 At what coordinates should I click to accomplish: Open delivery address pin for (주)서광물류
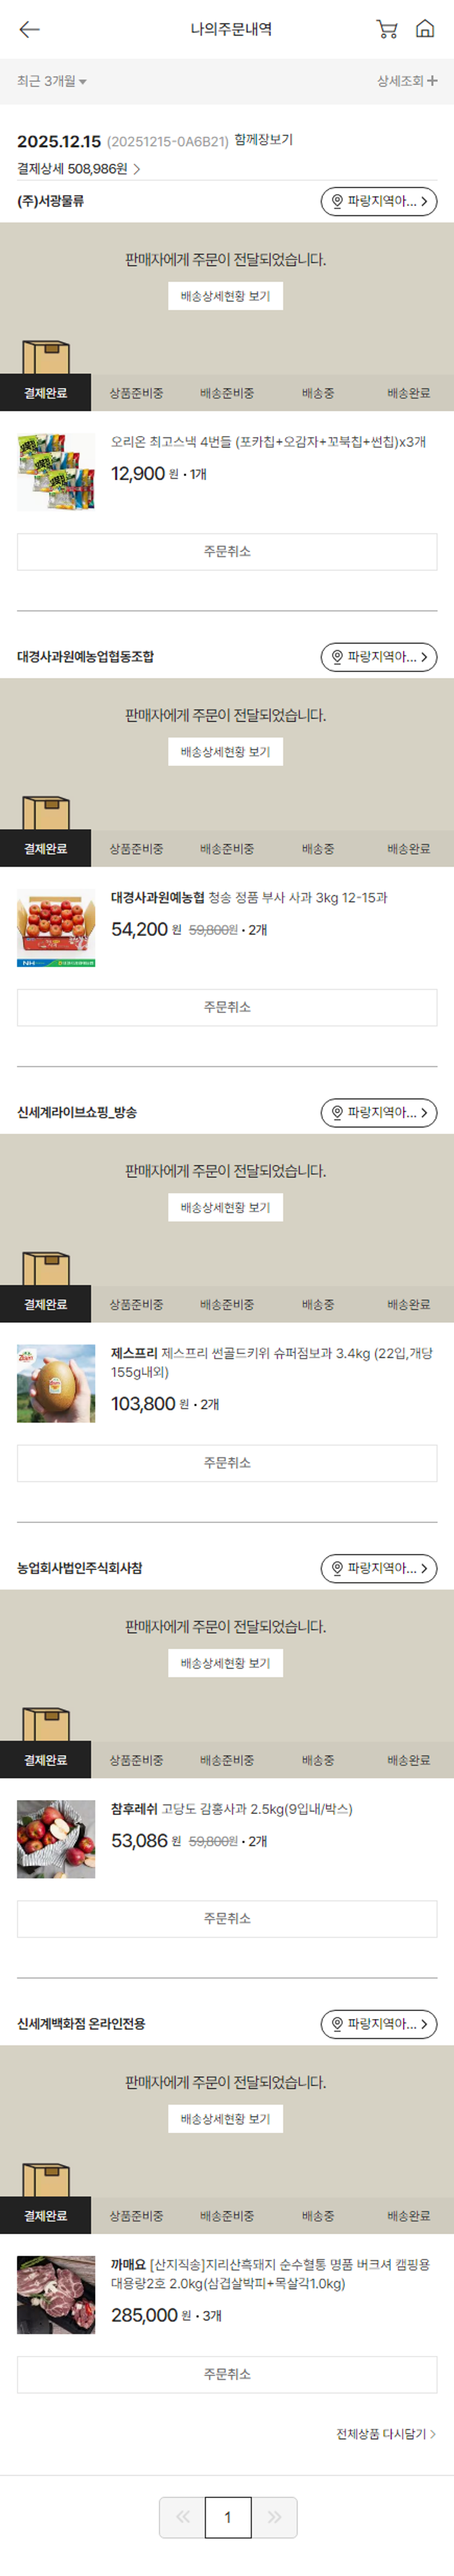pyautogui.click(x=379, y=201)
